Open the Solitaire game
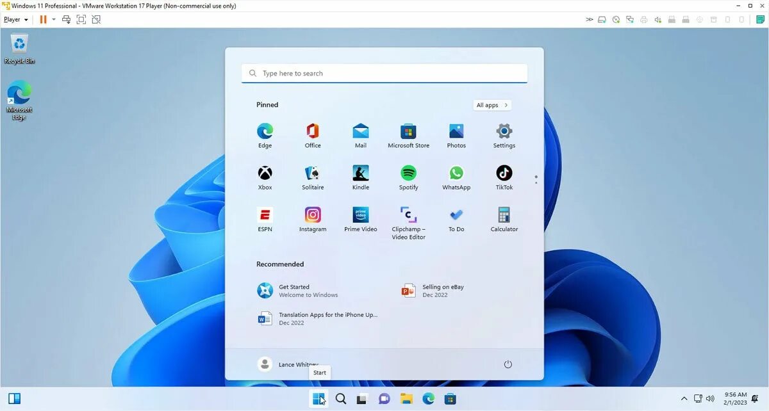This screenshot has width=769, height=411. point(313,178)
